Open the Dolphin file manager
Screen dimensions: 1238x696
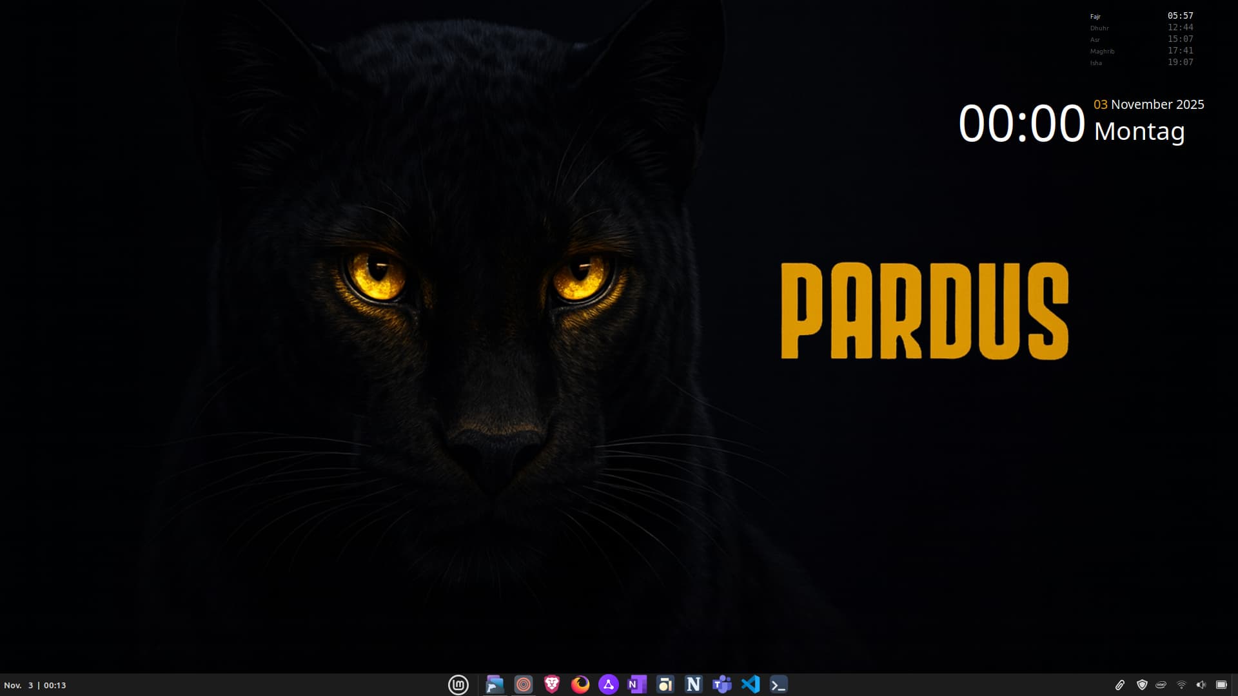(495, 684)
